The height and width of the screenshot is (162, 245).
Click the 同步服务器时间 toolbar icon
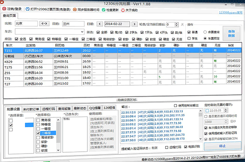point(75,9)
